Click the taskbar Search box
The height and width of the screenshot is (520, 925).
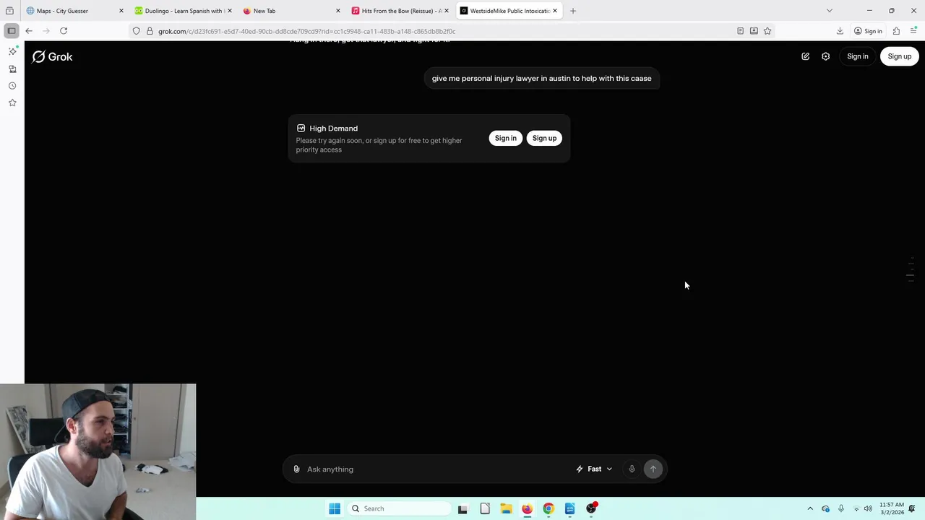399,508
